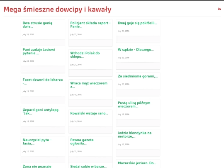The width and height of the screenshot is (224, 168).
Task: Open 'Wraca mąż wieczorem z...' joke
Action: (x=89, y=85)
